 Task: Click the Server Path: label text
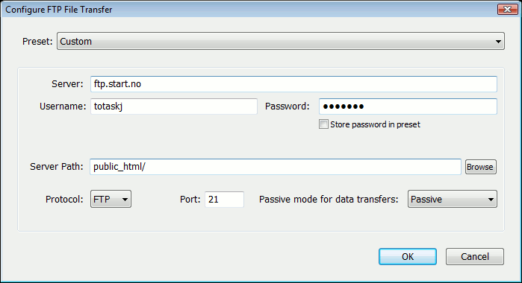57,166
